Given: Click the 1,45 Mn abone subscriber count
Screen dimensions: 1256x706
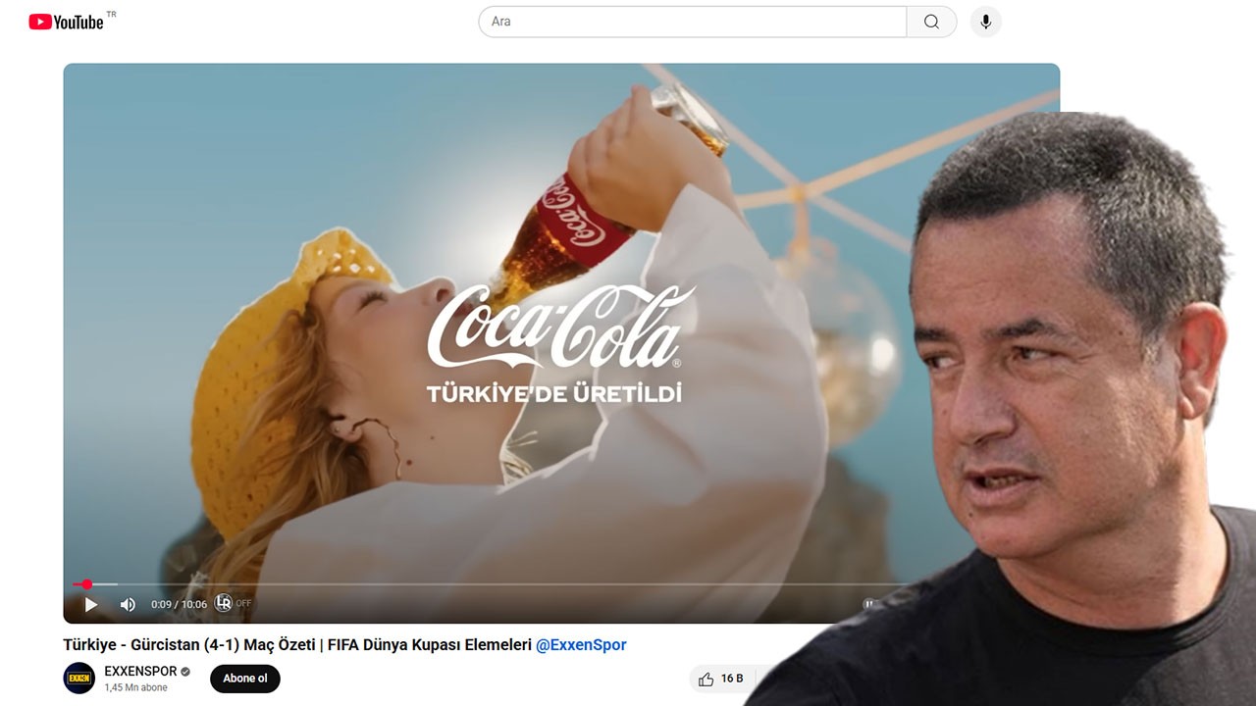Looking at the screenshot, I should pos(135,687).
